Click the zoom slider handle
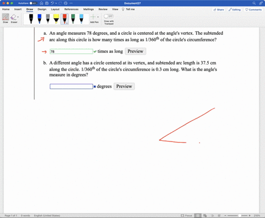 (x=240, y=215)
